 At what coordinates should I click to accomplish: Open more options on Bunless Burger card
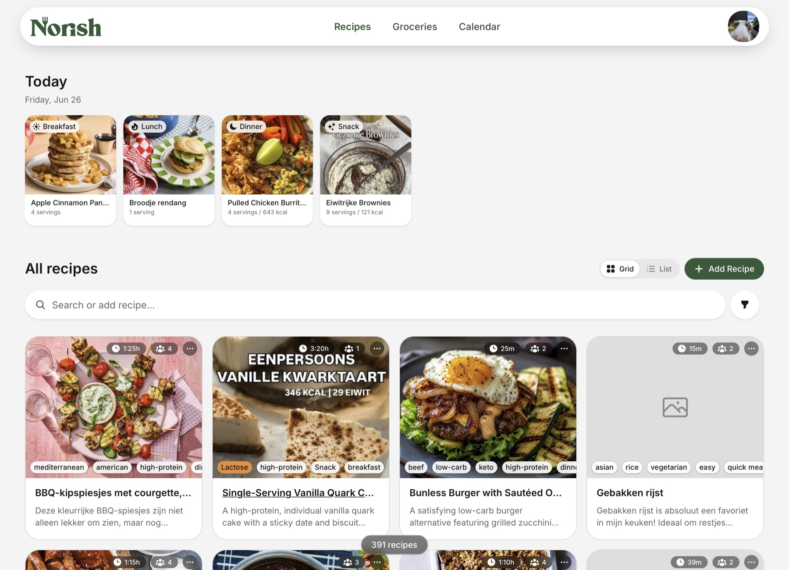click(x=564, y=349)
